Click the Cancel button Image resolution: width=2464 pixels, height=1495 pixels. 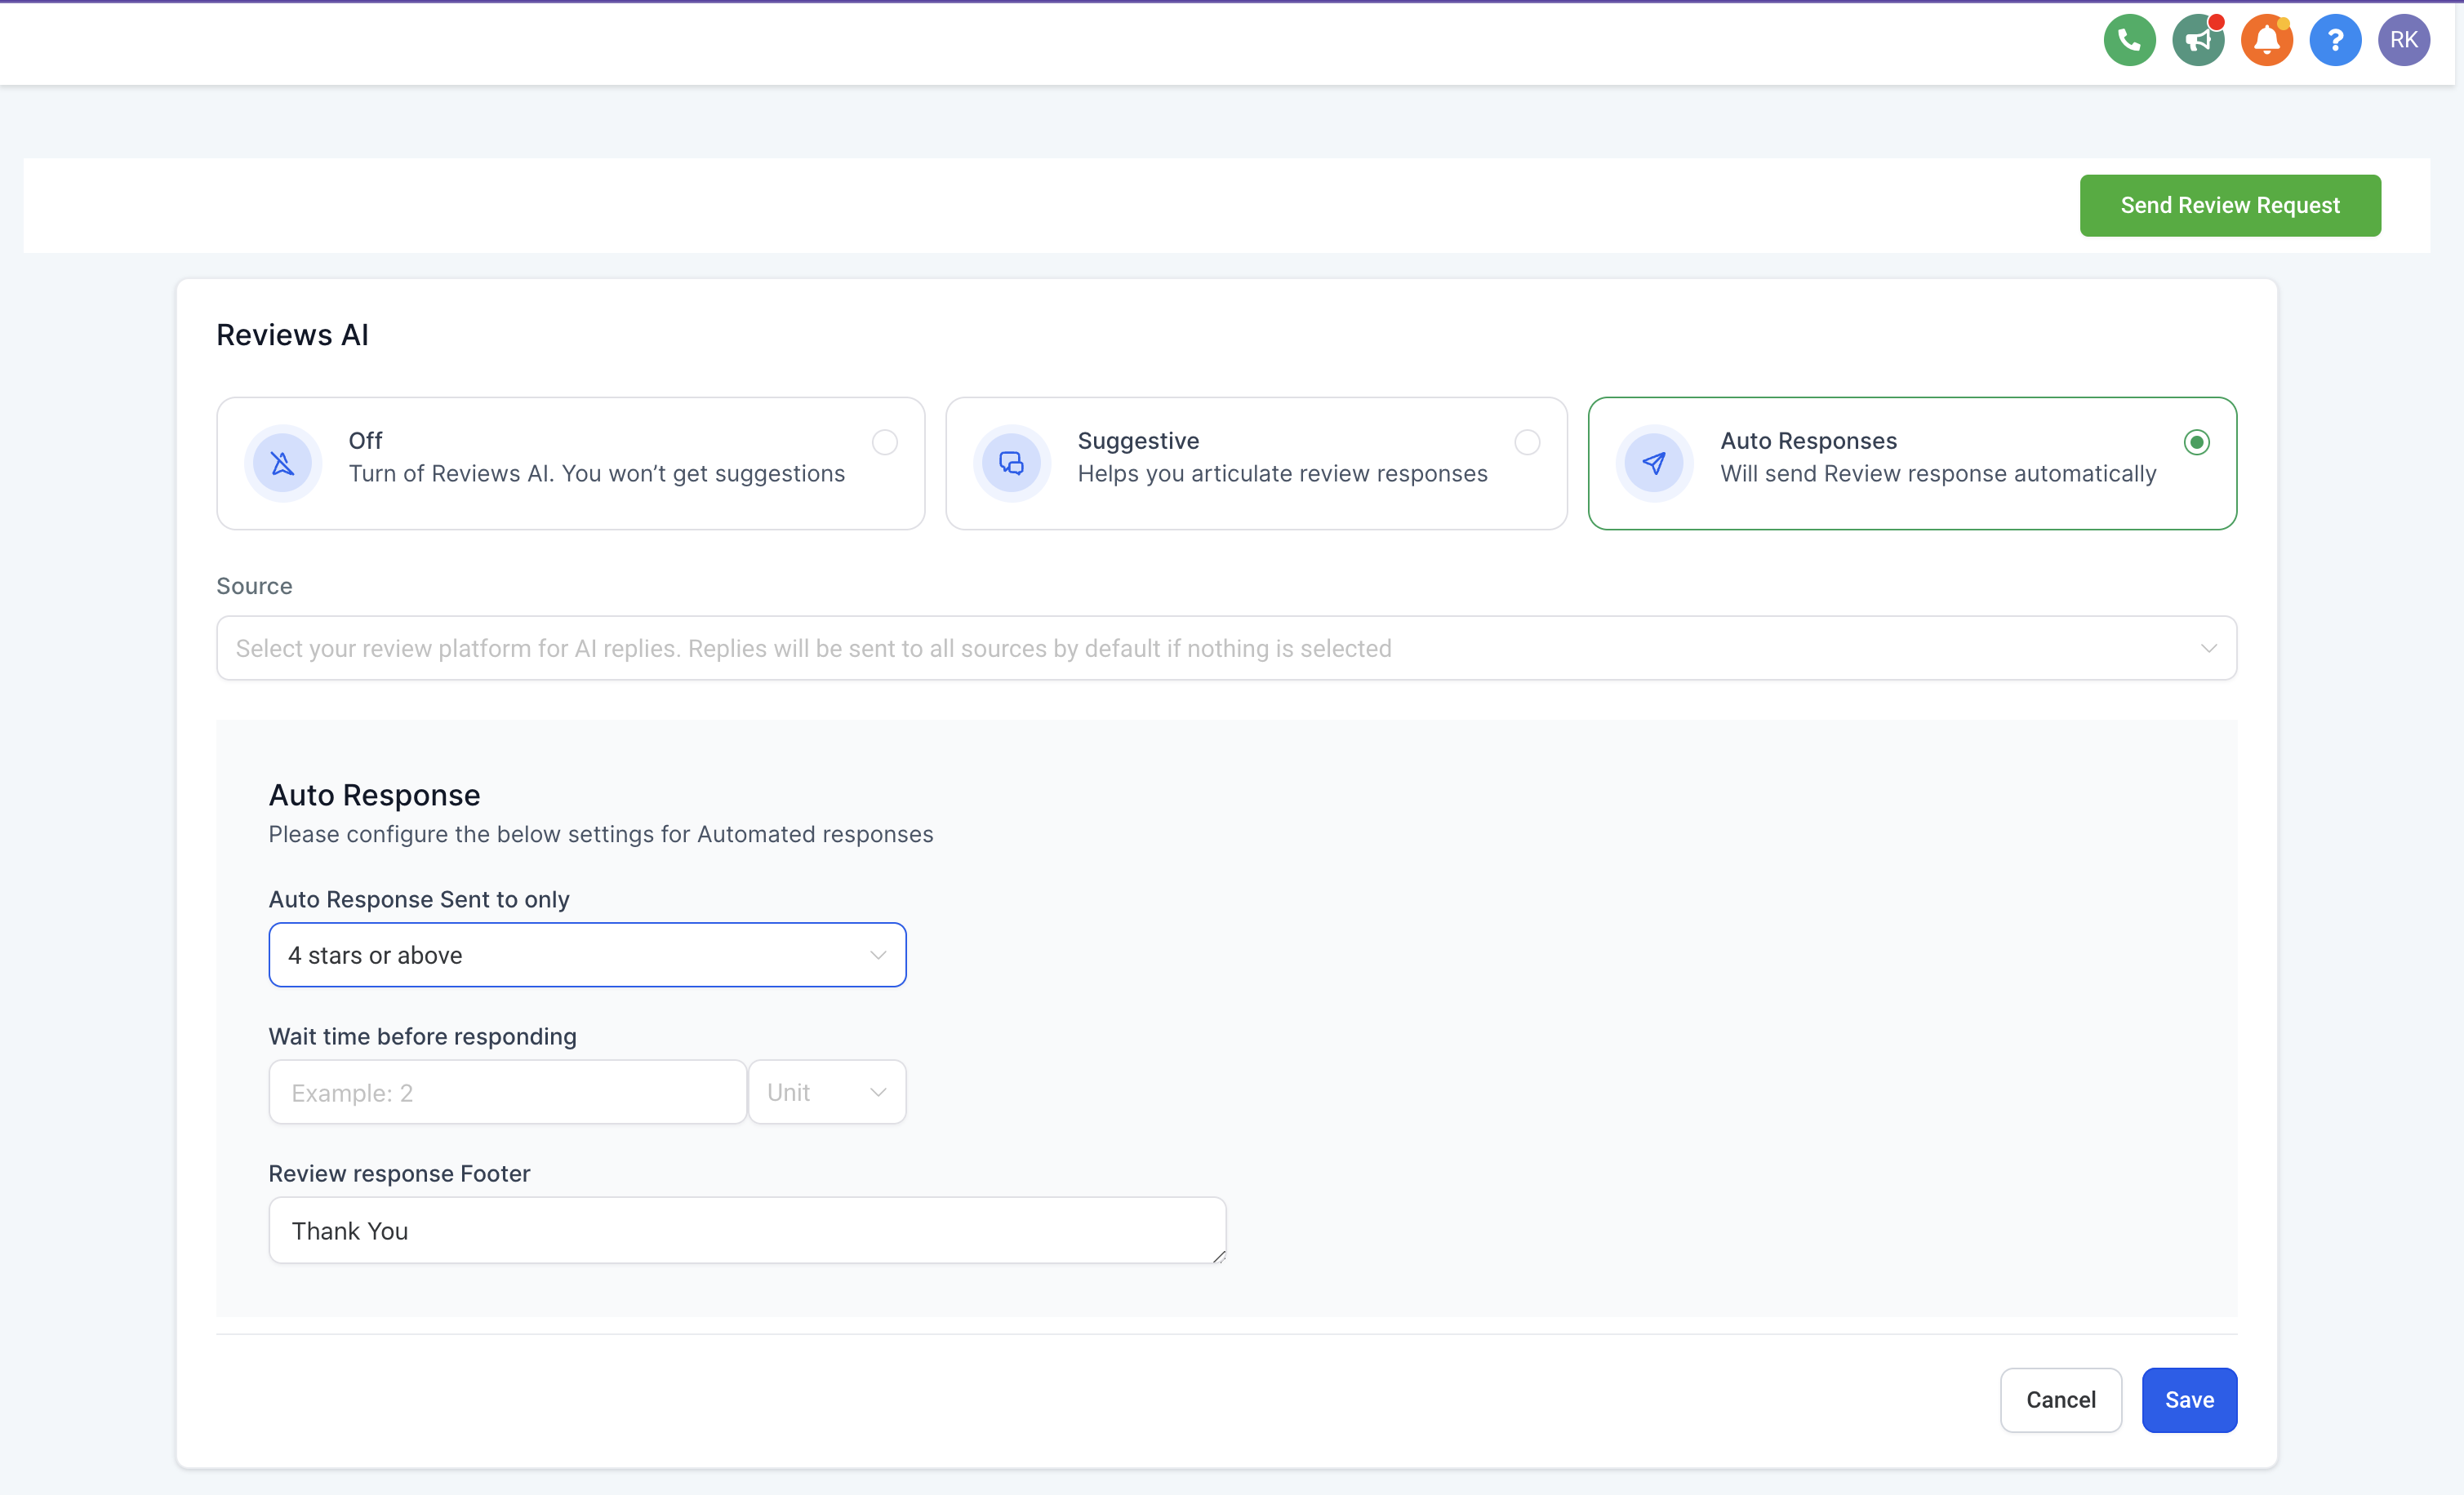[2061, 1400]
